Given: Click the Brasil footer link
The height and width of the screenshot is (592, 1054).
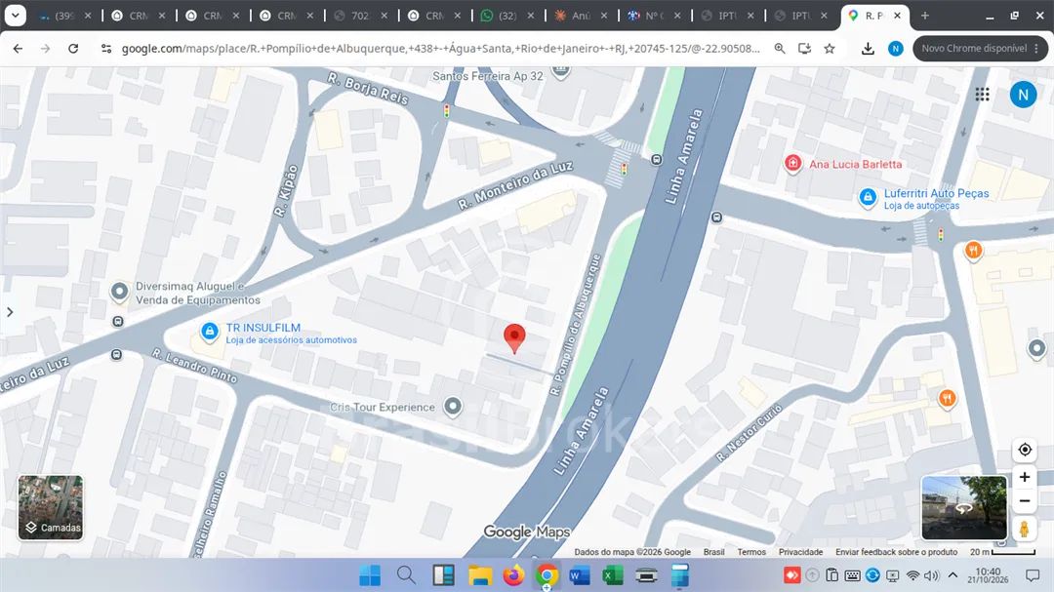Looking at the screenshot, I should (713, 552).
